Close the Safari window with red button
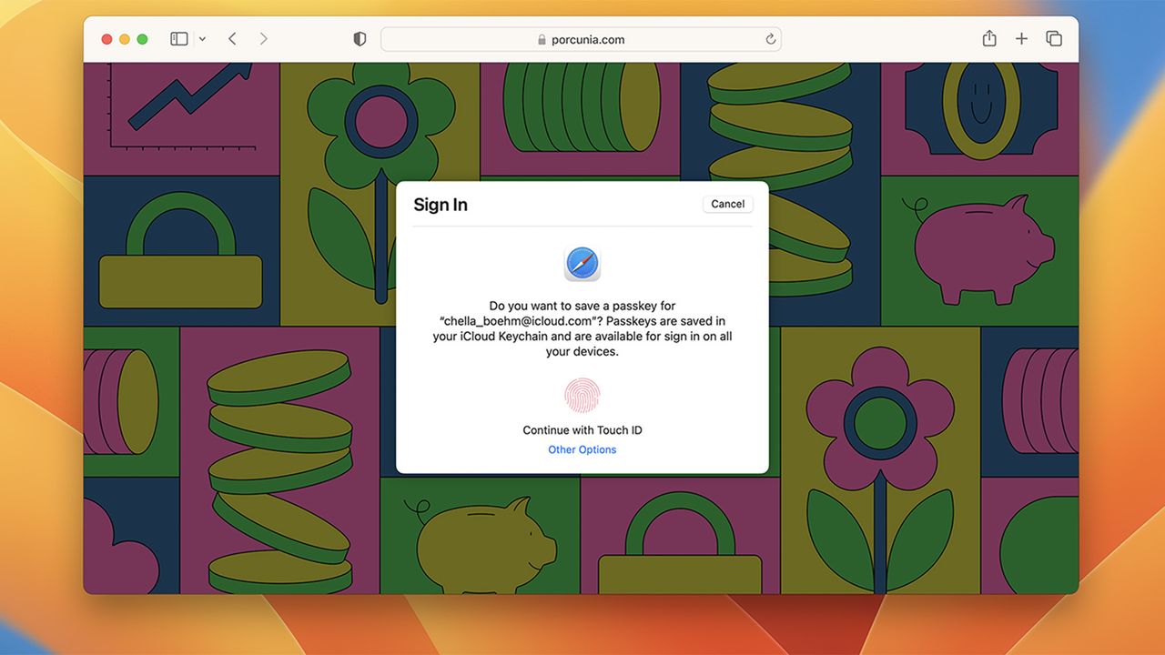The height and width of the screenshot is (655, 1165). point(106,39)
